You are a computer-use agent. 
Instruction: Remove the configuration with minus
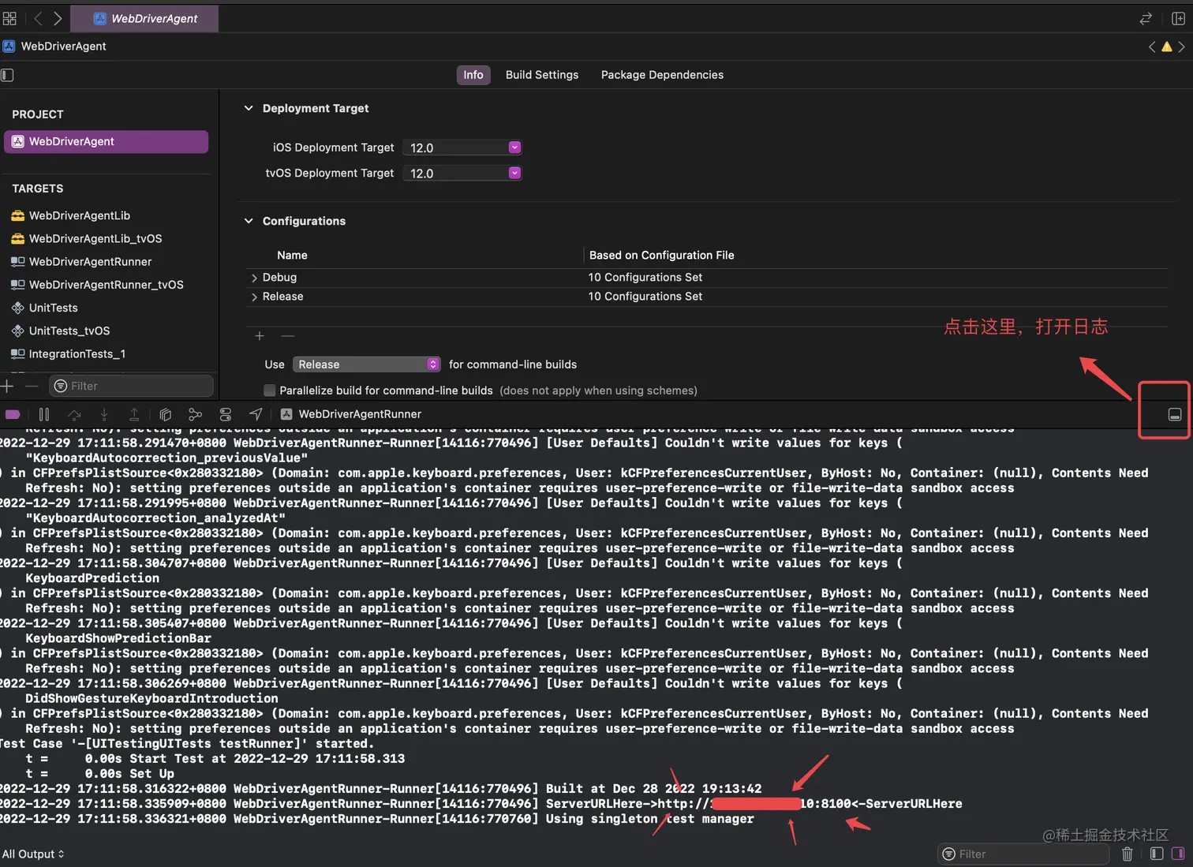pos(288,336)
